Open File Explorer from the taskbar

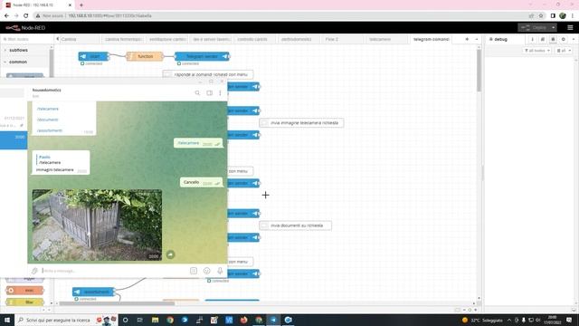[155, 320]
